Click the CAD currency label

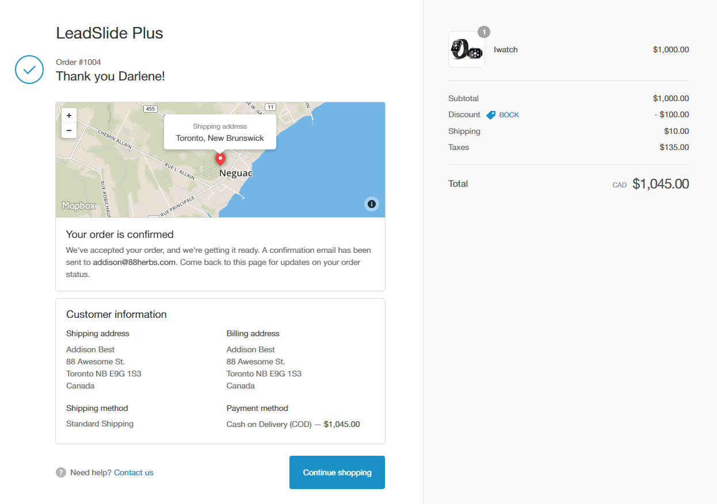click(620, 185)
